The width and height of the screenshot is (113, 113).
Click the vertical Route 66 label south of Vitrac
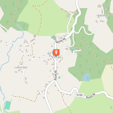(55, 75)
